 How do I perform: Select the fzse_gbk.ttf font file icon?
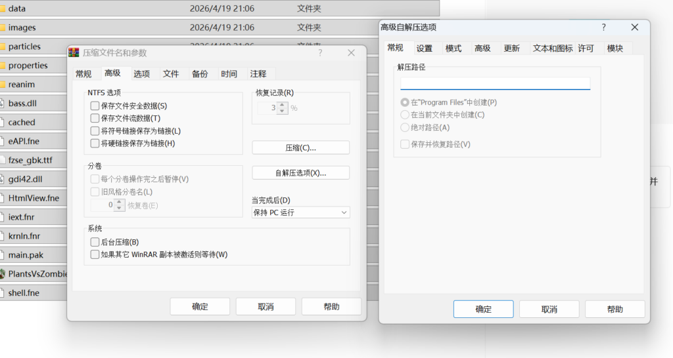[x=3, y=160]
